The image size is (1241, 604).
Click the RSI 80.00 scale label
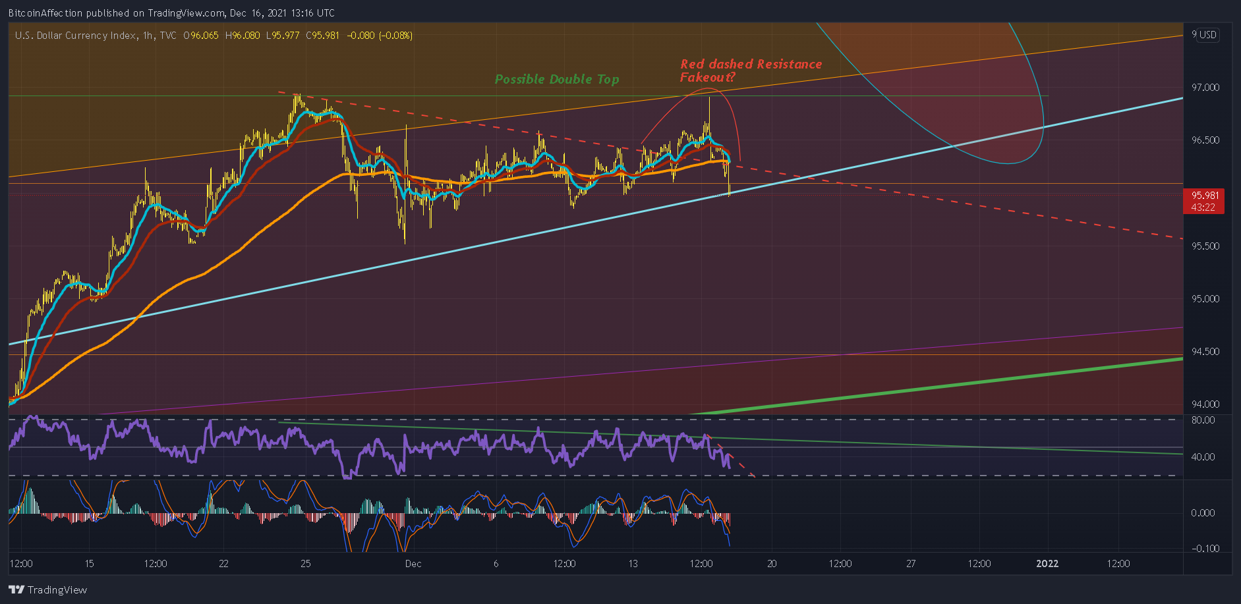[1203, 420]
